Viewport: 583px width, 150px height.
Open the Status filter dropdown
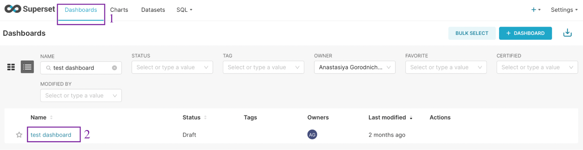(172, 67)
